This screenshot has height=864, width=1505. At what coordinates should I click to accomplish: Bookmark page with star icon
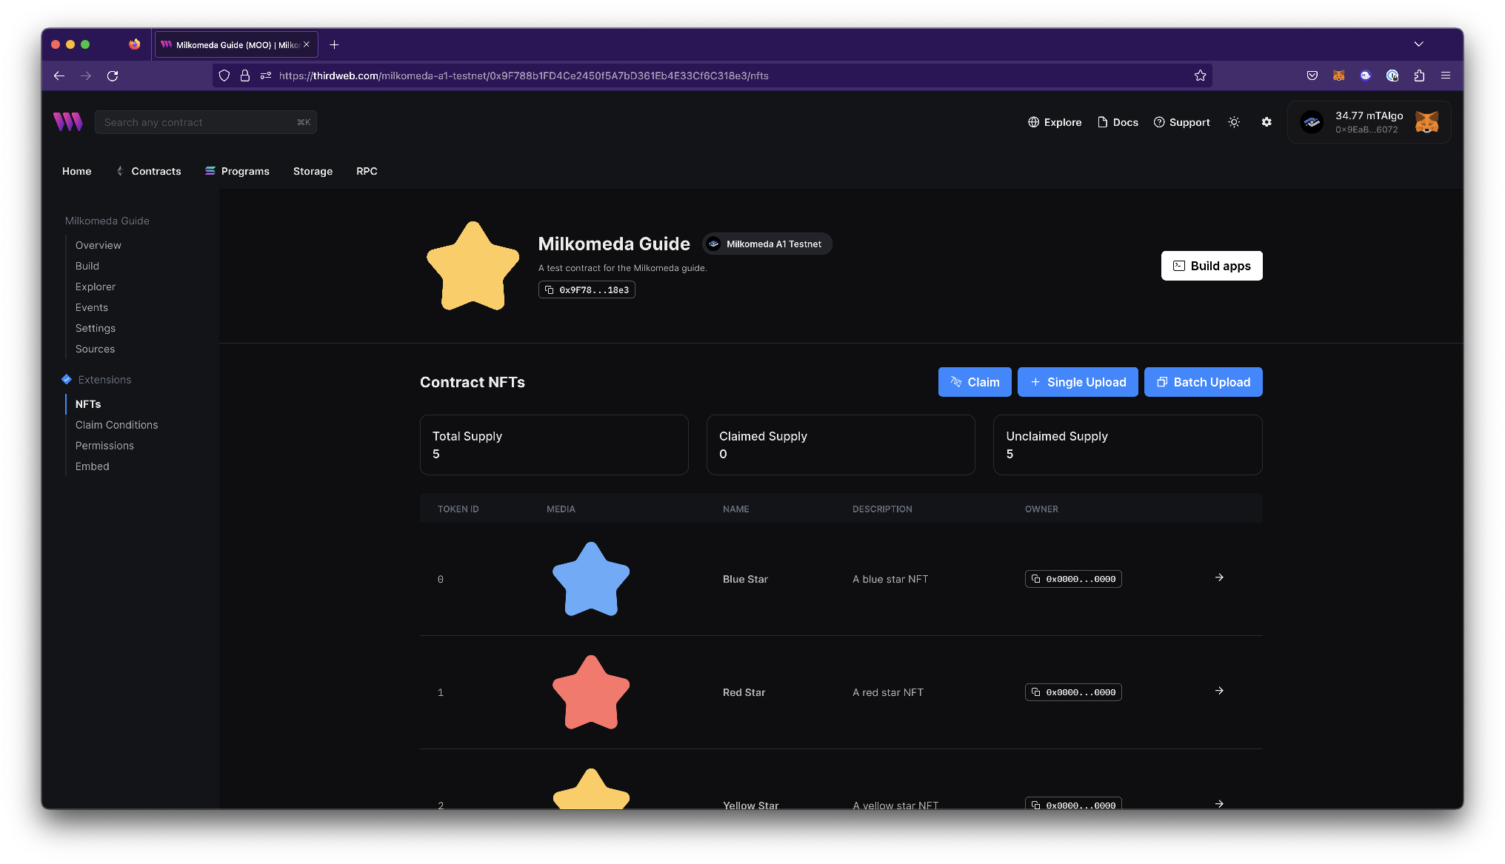click(1200, 76)
